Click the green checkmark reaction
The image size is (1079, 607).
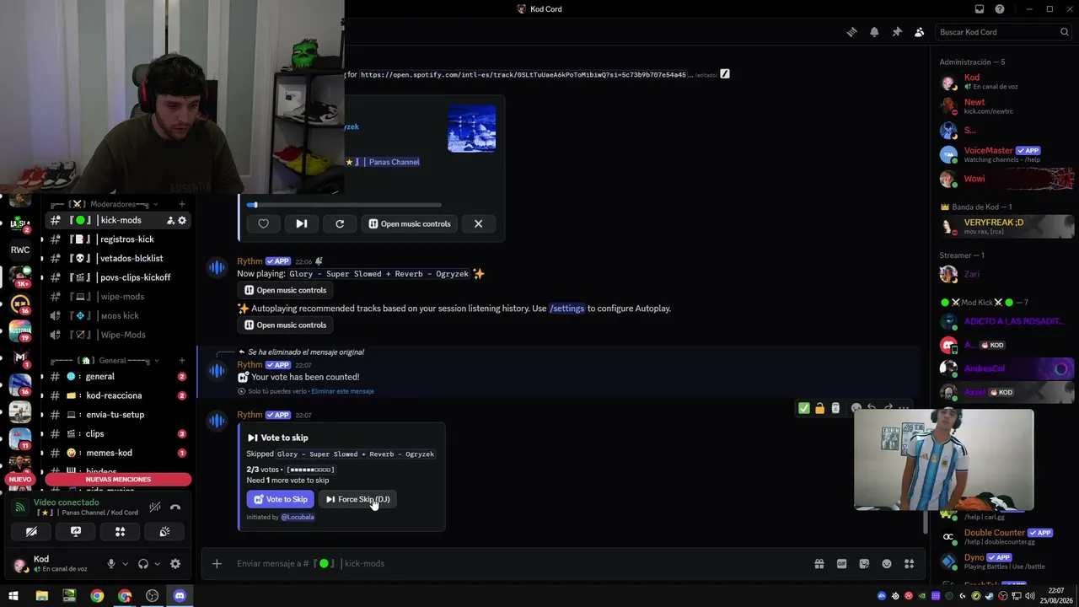pos(804,408)
